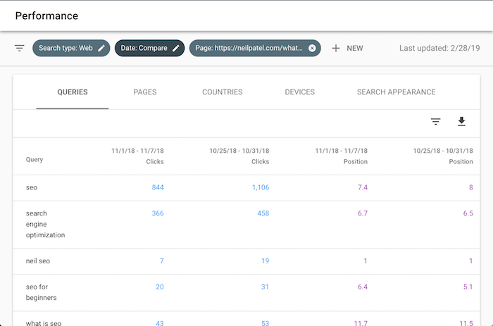Edit Search type pencil icon
This screenshot has width=493, height=326.
coord(101,48)
